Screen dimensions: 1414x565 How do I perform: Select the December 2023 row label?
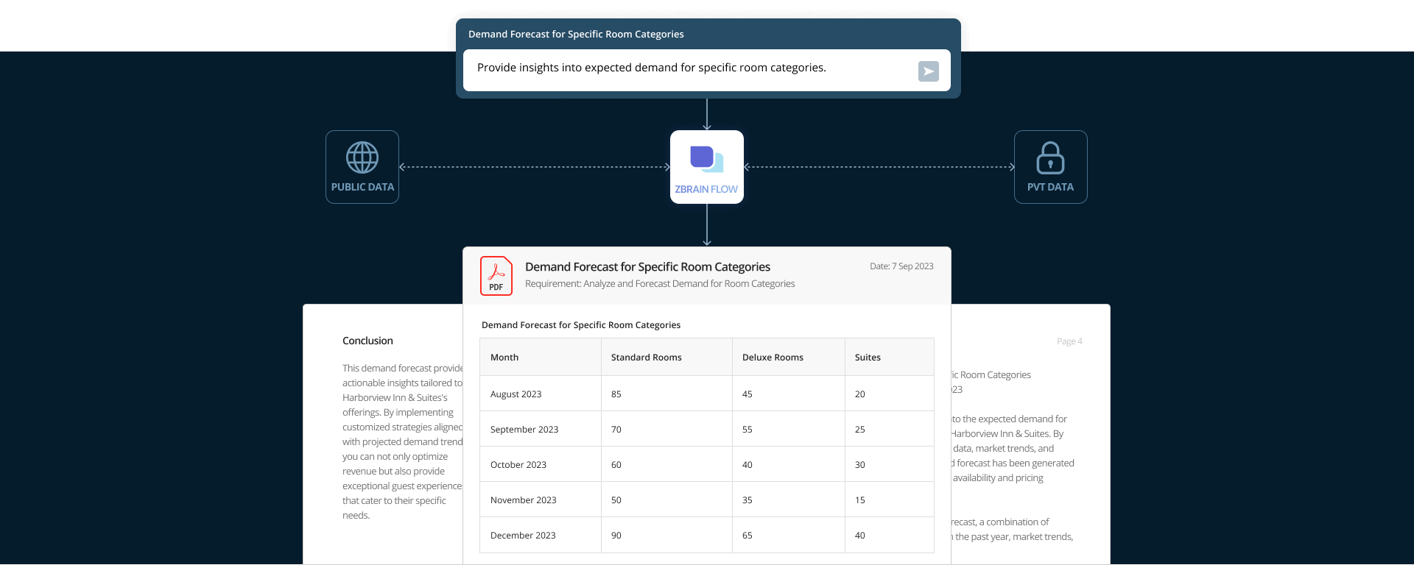(x=523, y=536)
